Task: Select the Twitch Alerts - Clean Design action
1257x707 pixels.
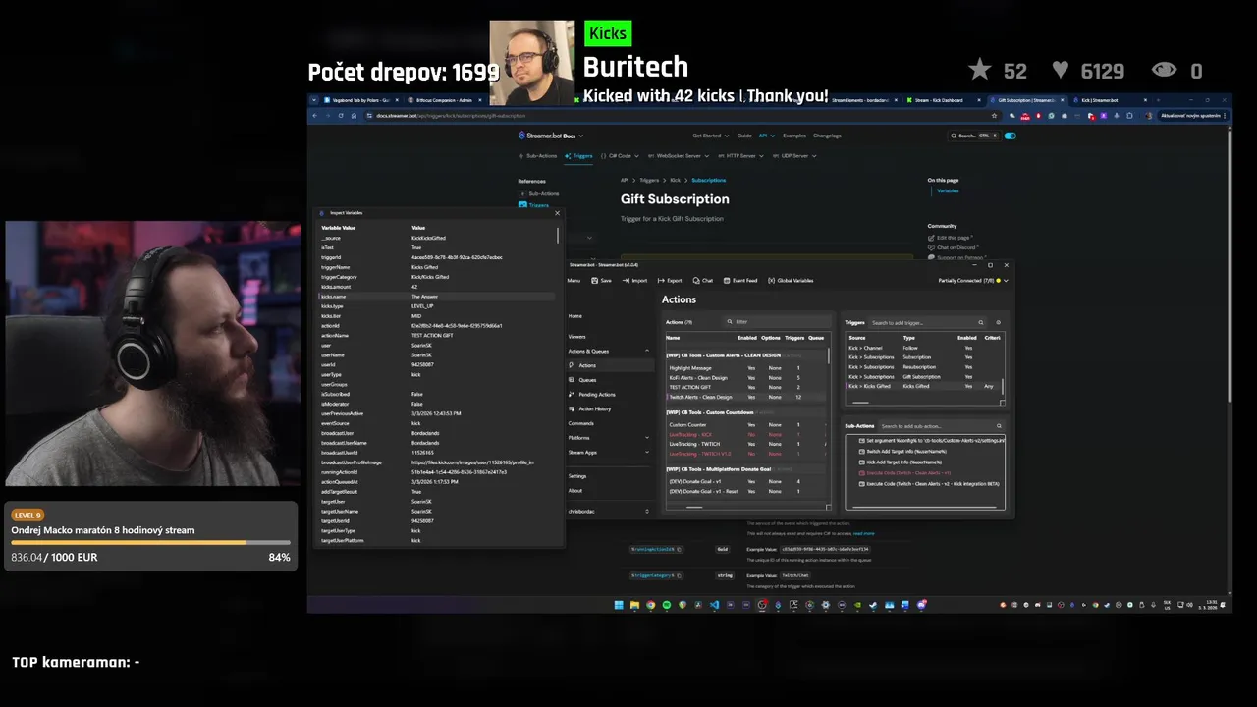Action: [746, 397]
